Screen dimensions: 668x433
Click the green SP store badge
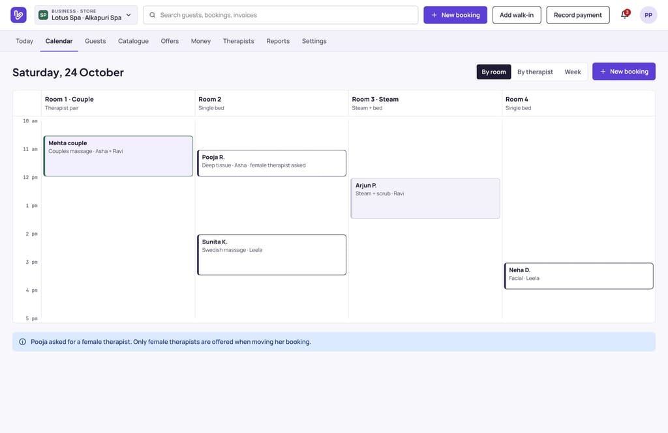click(x=43, y=15)
